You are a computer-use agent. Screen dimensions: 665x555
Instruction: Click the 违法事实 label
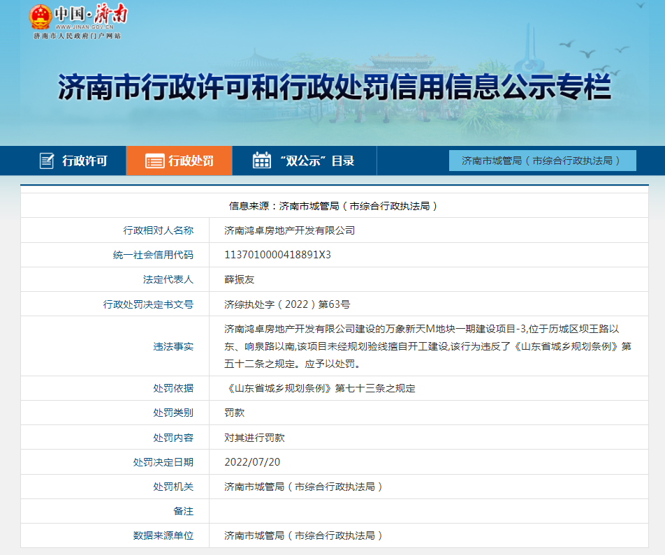[x=173, y=346]
